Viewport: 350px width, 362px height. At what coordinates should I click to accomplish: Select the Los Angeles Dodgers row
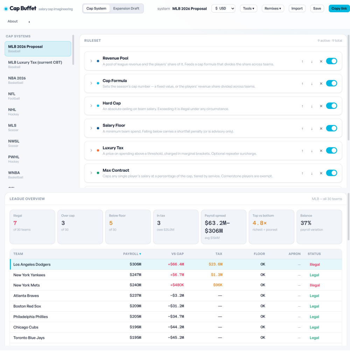(176, 264)
